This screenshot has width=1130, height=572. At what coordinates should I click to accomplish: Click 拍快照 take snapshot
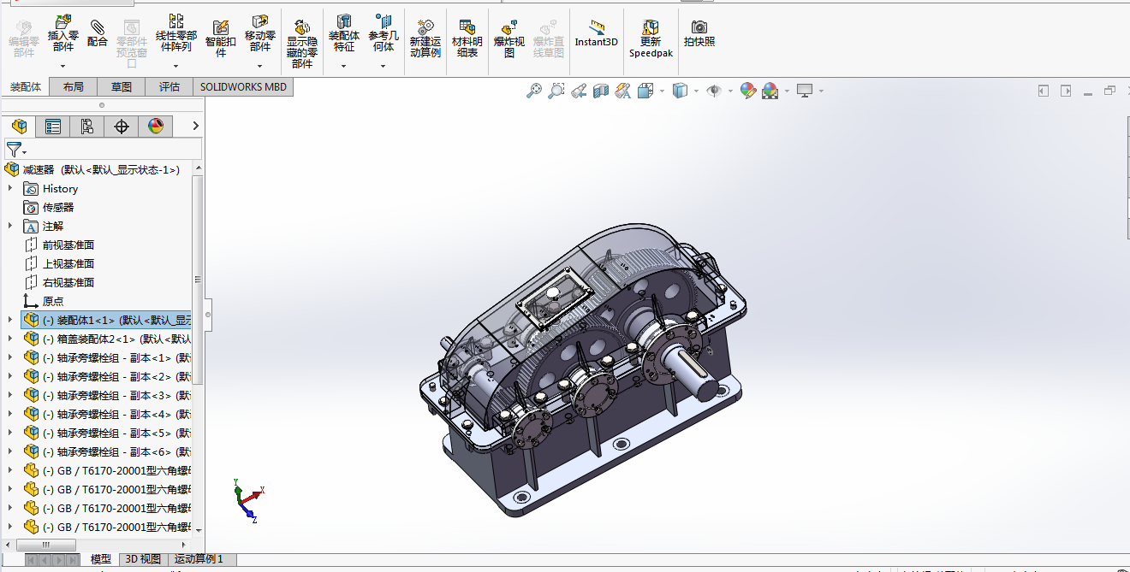click(x=699, y=32)
